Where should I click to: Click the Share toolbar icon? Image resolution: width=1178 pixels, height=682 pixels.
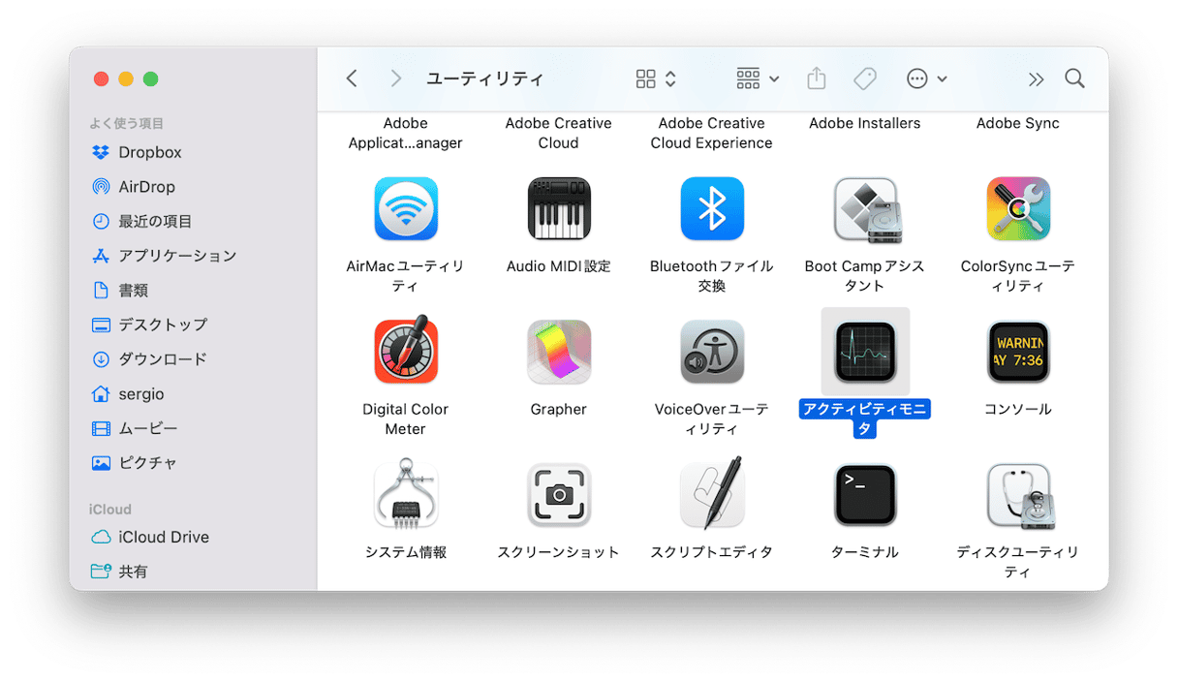pyautogui.click(x=817, y=78)
